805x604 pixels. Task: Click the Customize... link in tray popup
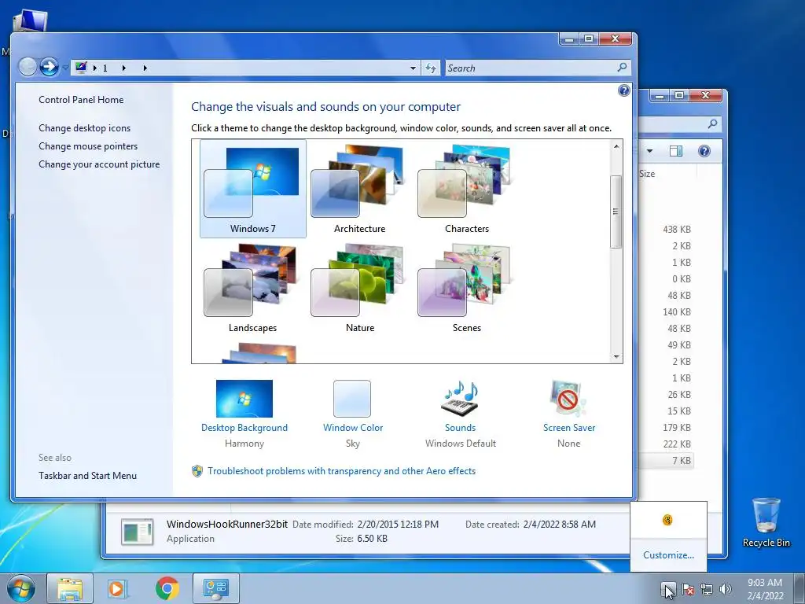coord(668,555)
